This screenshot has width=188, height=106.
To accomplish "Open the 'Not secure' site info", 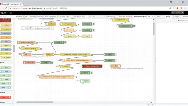I will pyautogui.click(x=15, y=8).
